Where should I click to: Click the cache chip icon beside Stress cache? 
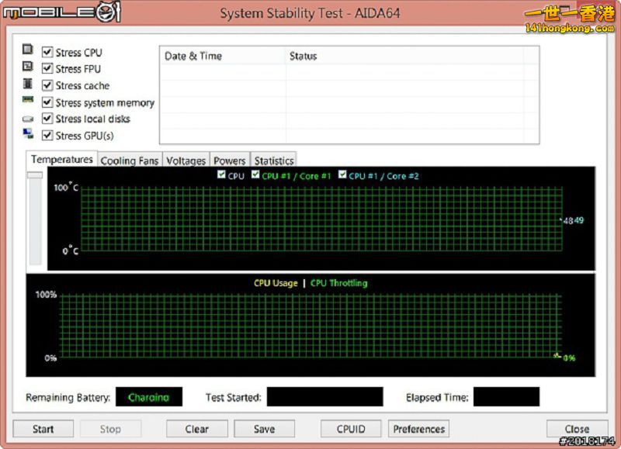28,84
